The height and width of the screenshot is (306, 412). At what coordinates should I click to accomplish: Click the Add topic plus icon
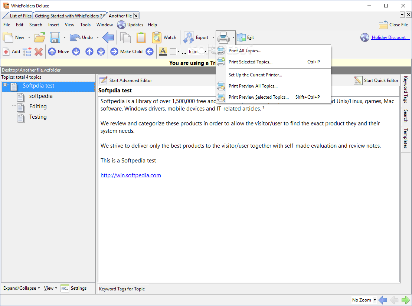click(6, 52)
